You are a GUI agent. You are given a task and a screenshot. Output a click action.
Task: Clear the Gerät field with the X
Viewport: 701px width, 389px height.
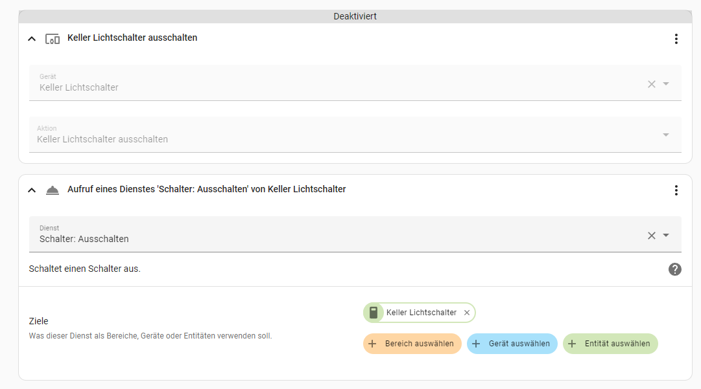pos(652,84)
